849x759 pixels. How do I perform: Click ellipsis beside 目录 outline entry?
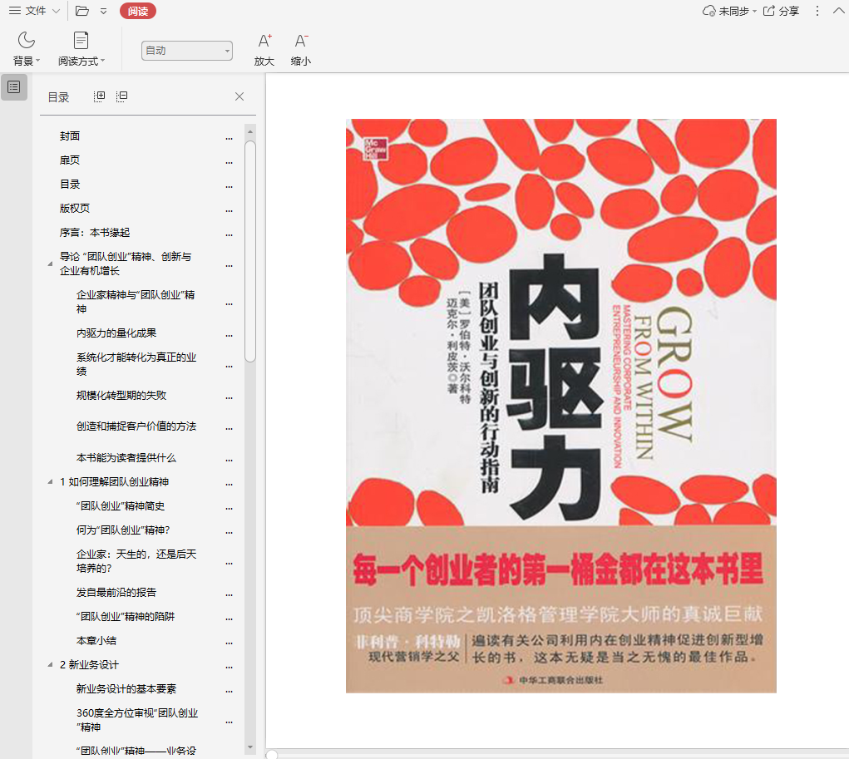pyautogui.click(x=229, y=186)
